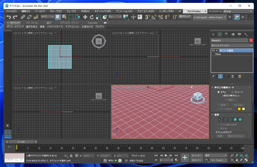
Task: Click the Unlink Selection broken-chain icon
Action: (x=29, y=17)
